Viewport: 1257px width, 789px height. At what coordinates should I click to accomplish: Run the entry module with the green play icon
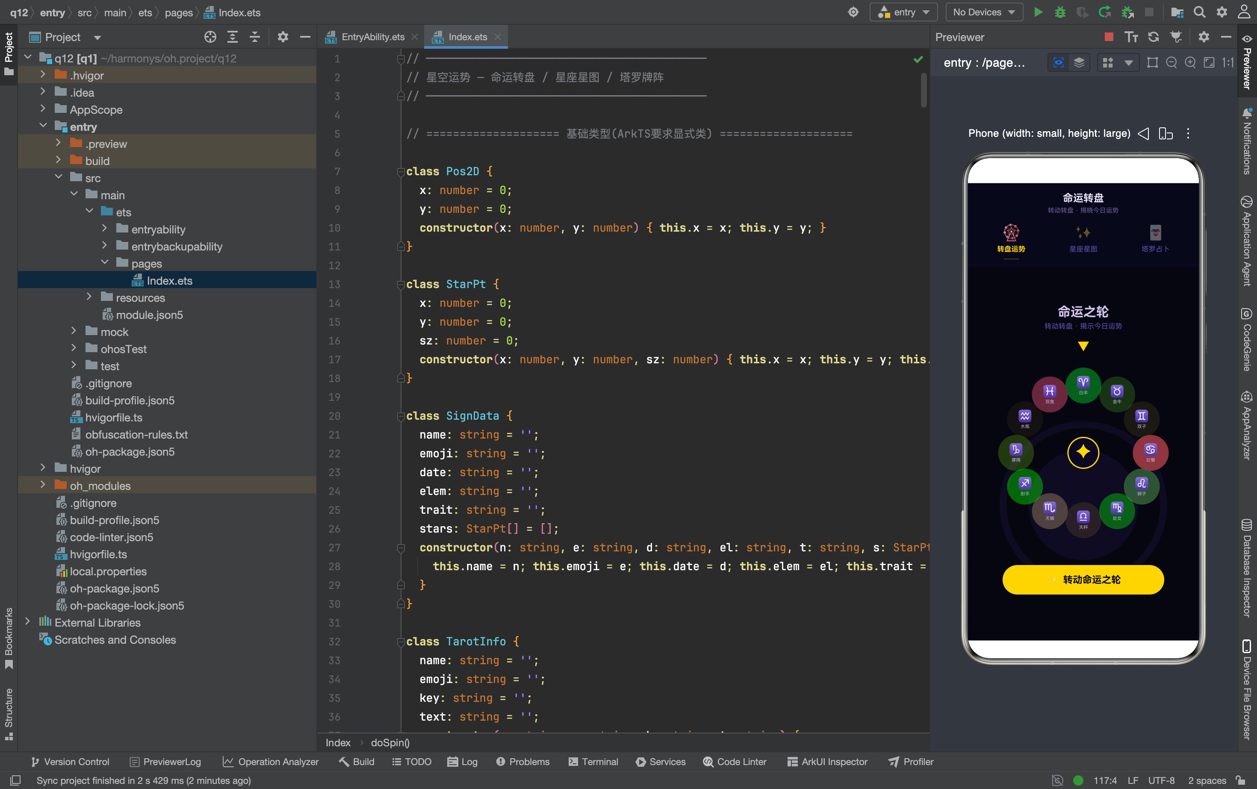coord(1038,12)
